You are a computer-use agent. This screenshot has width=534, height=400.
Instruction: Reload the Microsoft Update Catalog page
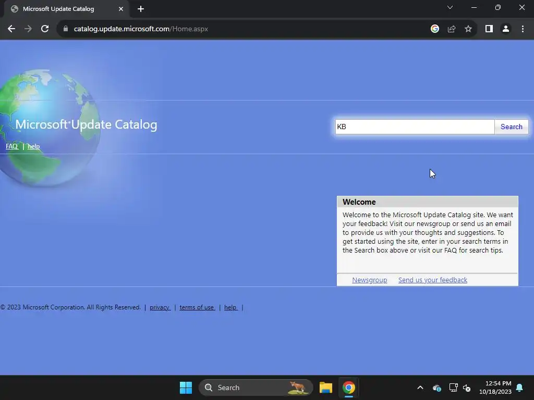coord(45,29)
